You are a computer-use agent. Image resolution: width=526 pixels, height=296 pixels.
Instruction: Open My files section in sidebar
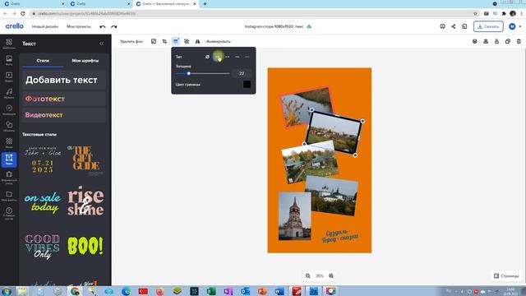tap(9, 196)
